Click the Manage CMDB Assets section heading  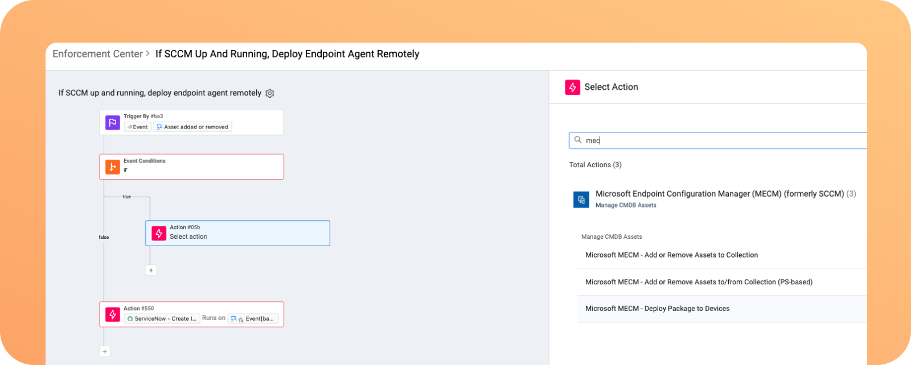tap(612, 237)
